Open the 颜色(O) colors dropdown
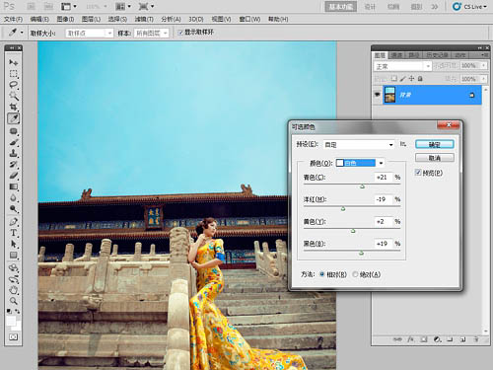This screenshot has width=493, height=370. pyautogui.click(x=360, y=163)
